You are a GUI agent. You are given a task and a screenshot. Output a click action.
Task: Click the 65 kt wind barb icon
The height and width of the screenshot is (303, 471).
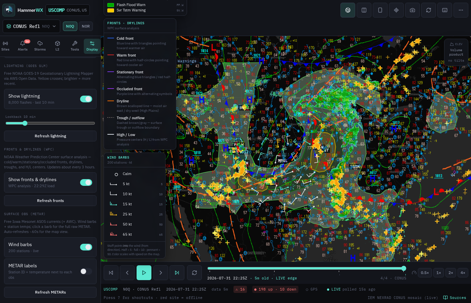(x=113, y=234)
